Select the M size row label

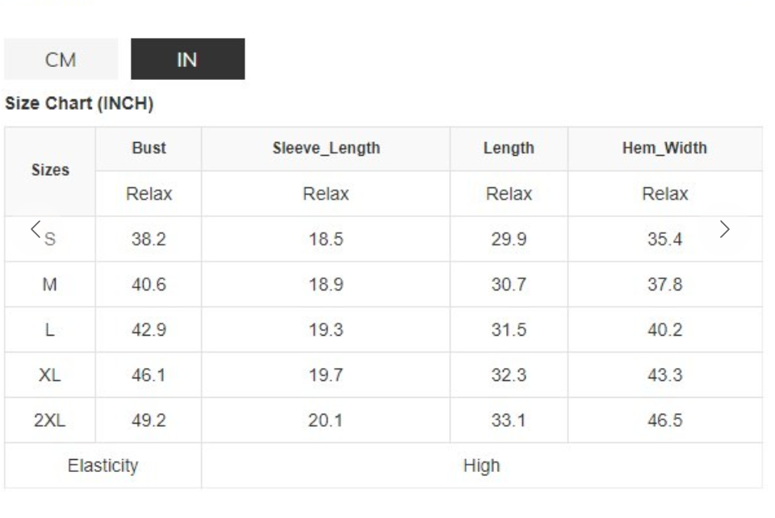coord(49,285)
